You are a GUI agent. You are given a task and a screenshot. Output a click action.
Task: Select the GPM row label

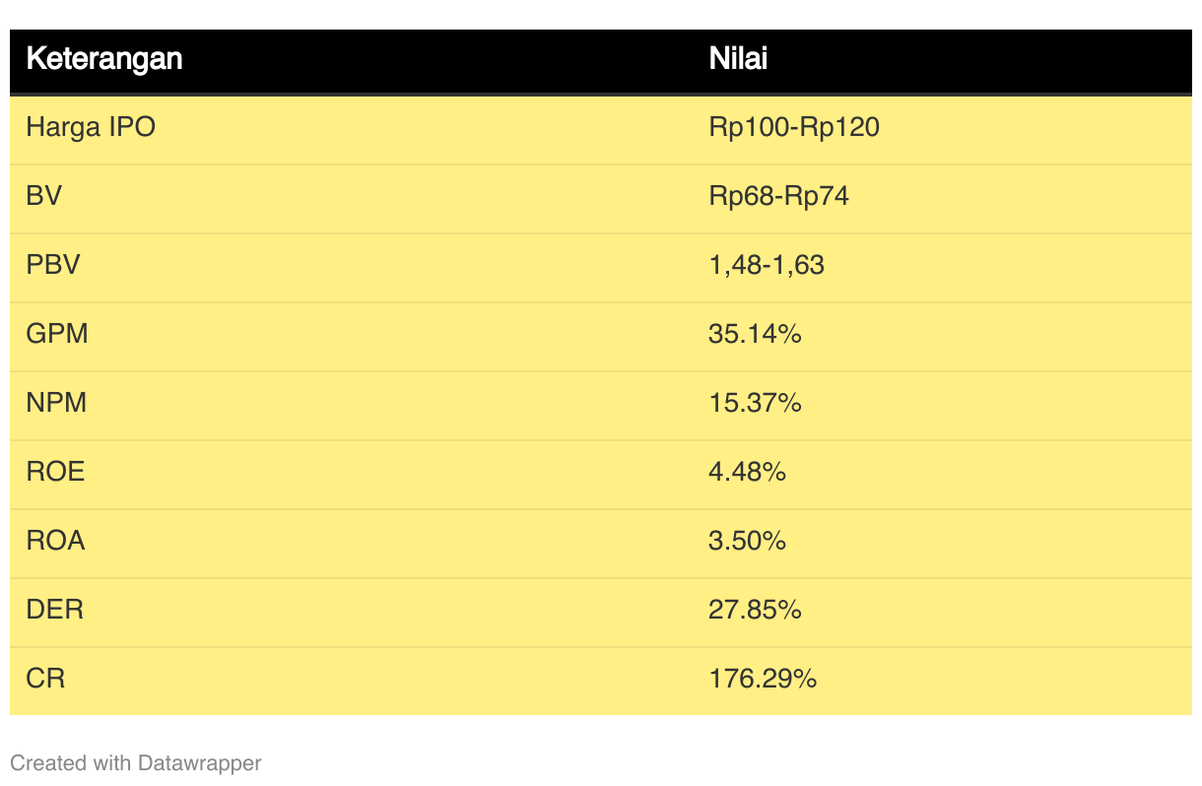coord(57,334)
